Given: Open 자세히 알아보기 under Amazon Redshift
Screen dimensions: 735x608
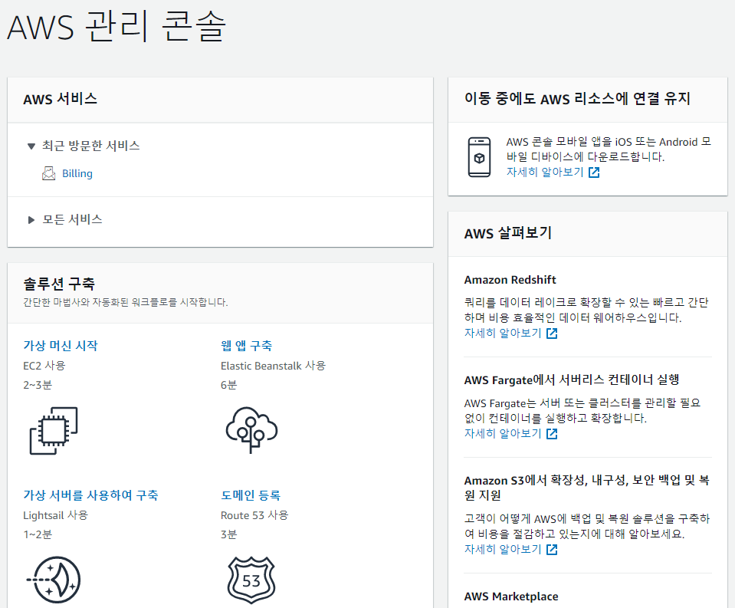Looking at the screenshot, I should (503, 334).
